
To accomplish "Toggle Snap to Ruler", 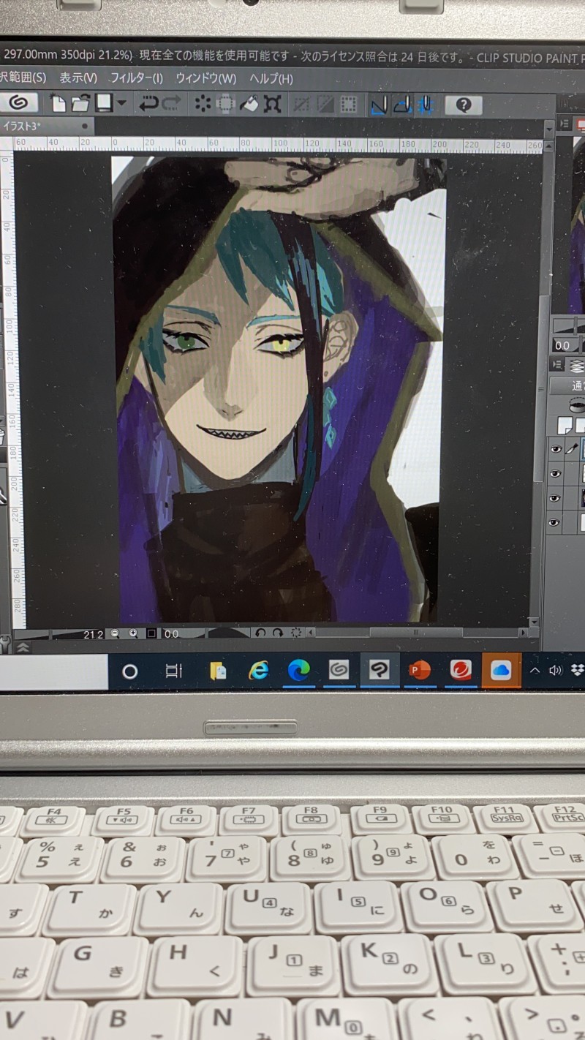I will 379,105.
